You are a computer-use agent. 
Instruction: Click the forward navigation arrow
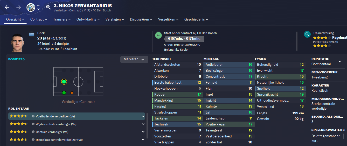point(19,7)
